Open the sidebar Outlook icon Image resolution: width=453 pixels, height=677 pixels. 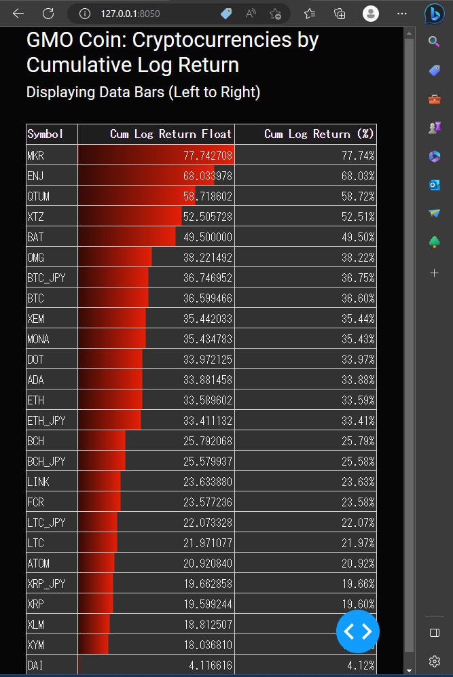click(435, 185)
